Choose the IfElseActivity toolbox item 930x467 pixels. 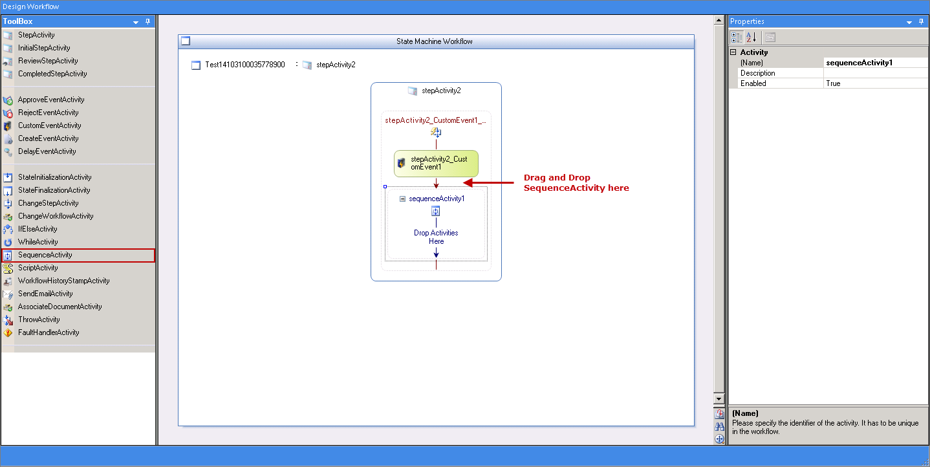tap(78, 229)
